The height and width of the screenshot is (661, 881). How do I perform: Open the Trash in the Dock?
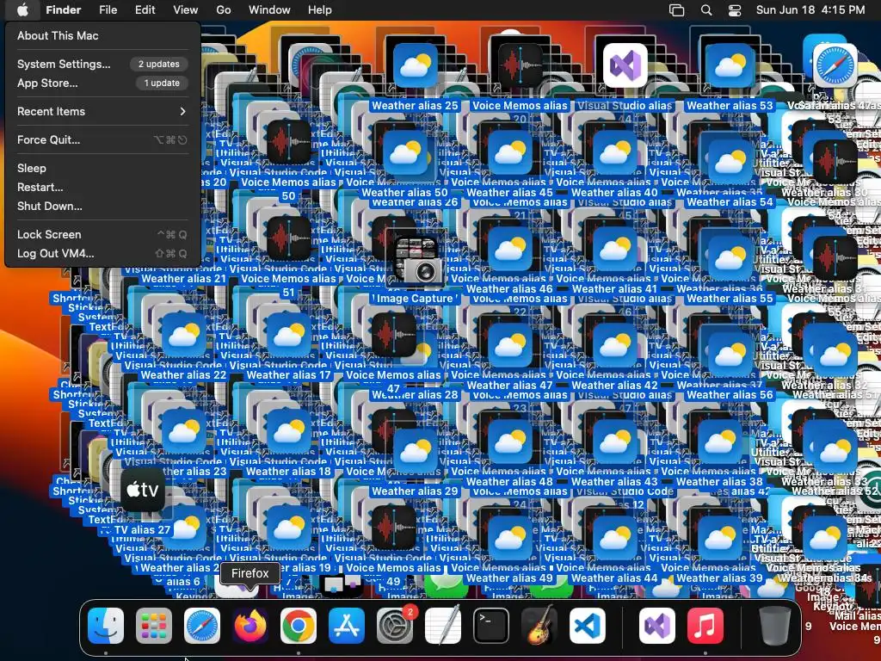pos(775,626)
